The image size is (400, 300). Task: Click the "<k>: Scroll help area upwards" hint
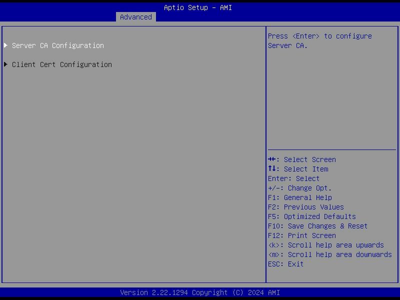[326, 245]
